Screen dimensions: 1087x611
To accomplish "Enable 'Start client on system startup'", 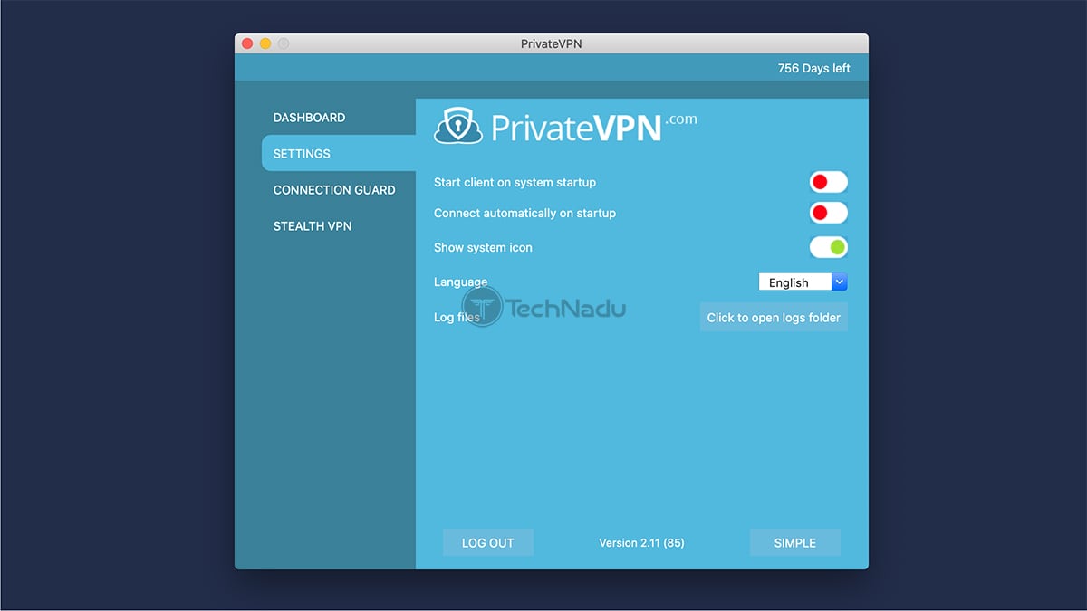I will [828, 182].
